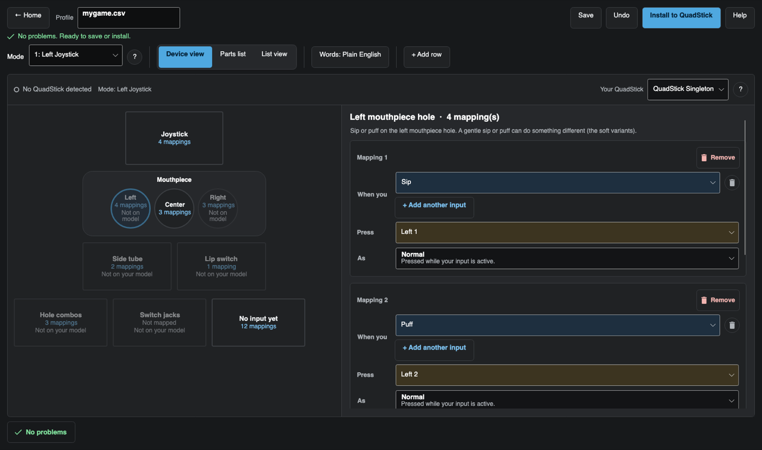This screenshot has height=450, width=762.
Task: Open the Left 2 press dropdown
Action: (x=567, y=375)
